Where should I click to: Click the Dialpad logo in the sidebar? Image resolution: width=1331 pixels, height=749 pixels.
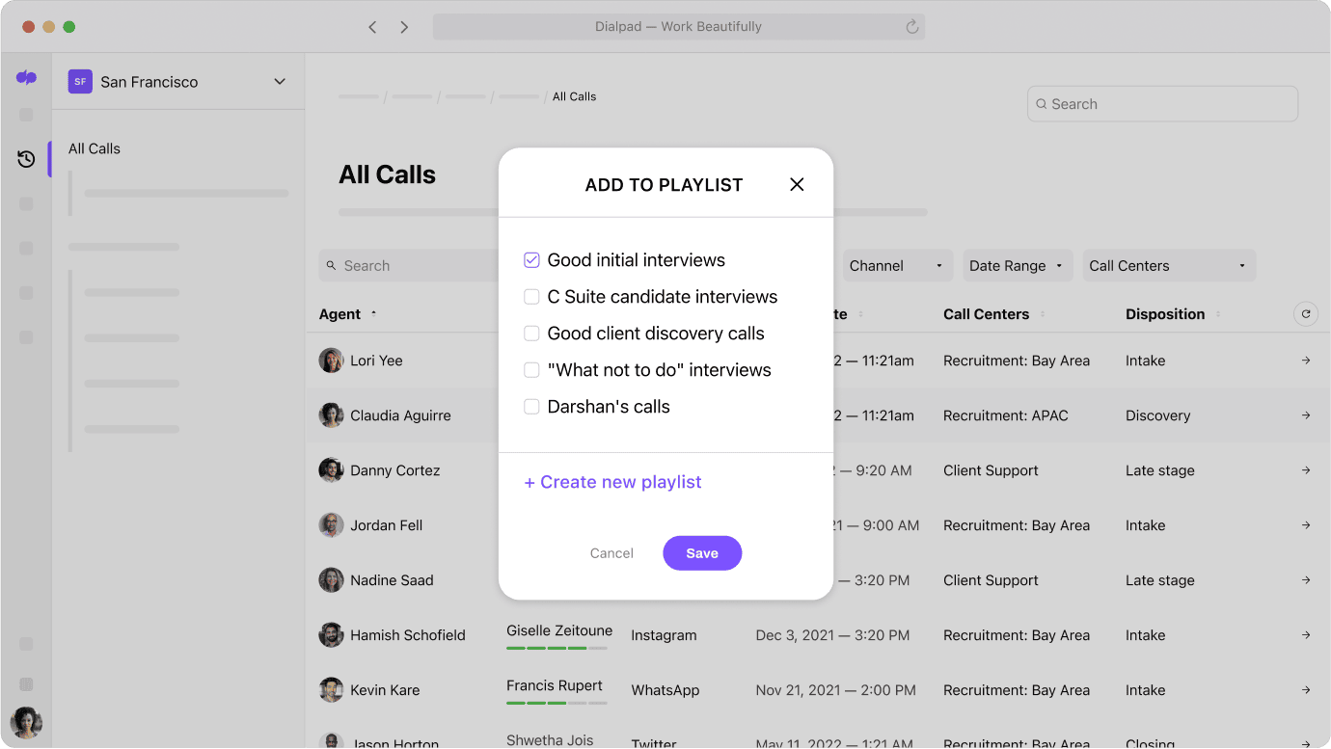tap(26, 77)
